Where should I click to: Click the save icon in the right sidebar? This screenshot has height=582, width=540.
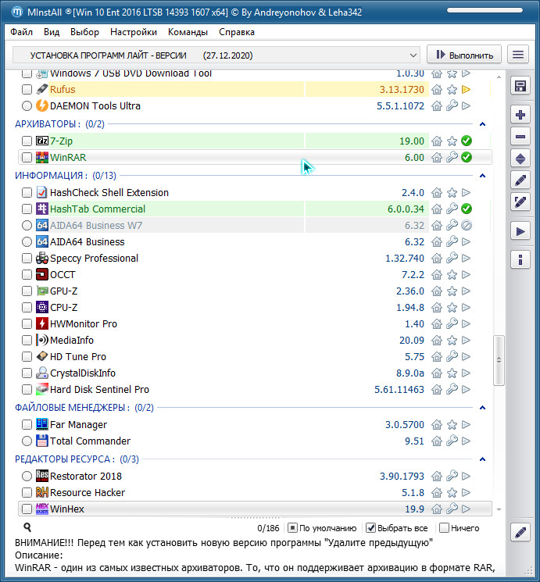point(520,86)
